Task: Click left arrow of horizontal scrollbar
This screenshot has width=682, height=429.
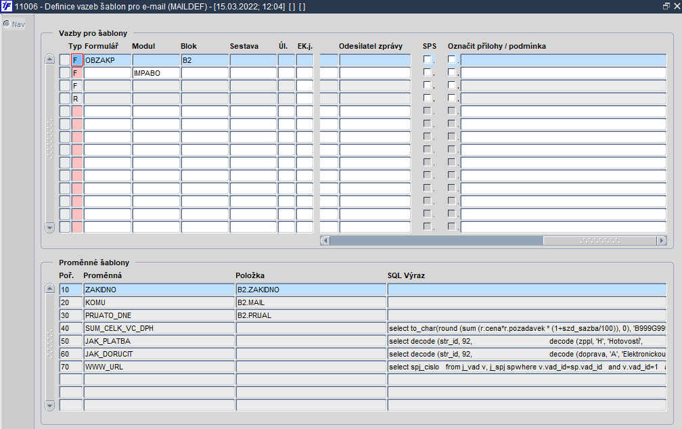Action: click(x=325, y=240)
